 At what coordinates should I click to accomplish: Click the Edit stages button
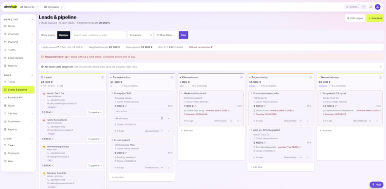355,18
